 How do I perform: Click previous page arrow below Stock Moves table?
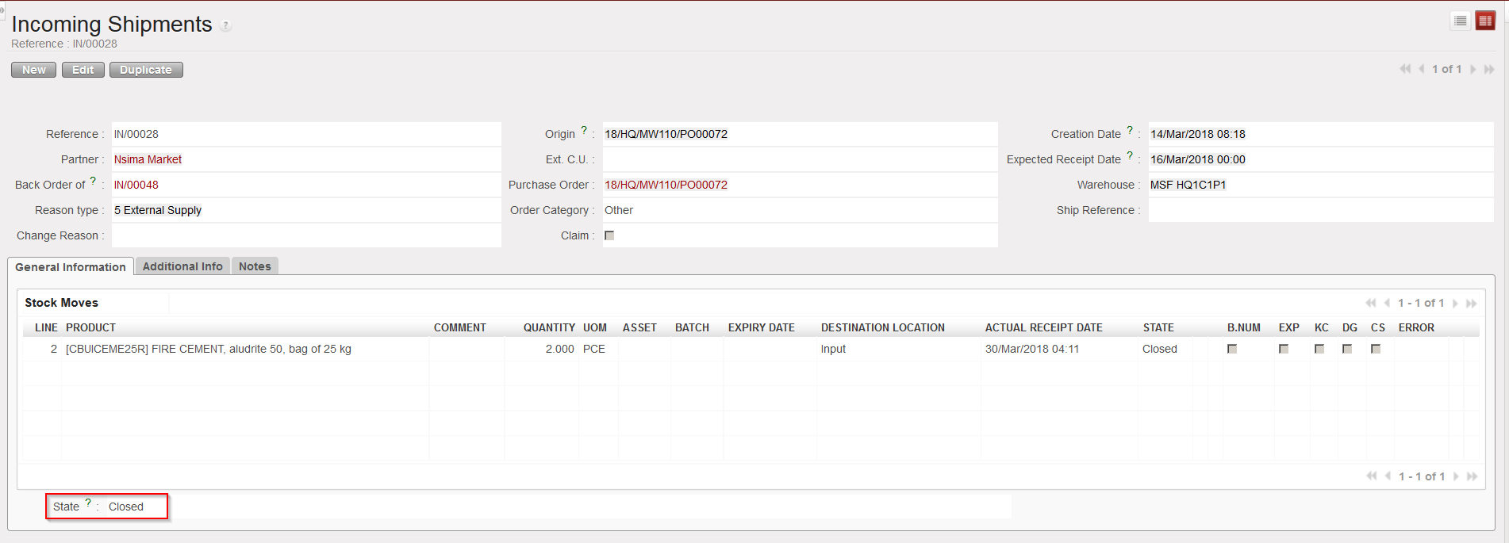click(x=1388, y=476)
